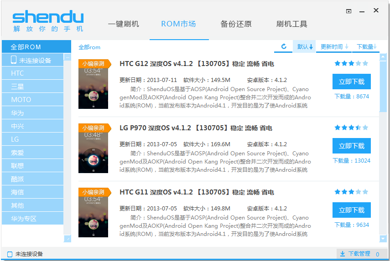Switch to the 一键刷机 tab
This screenshot has width=390, height=261.
pyautogui.click(x=123, y=24)
